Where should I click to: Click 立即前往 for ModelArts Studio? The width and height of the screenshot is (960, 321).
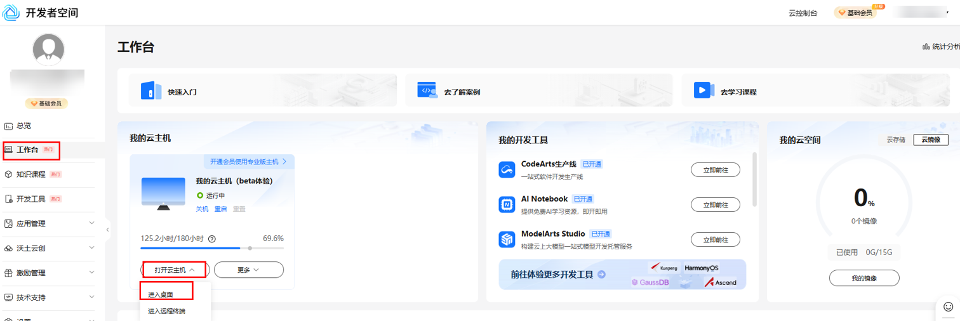tap(716, 239)
